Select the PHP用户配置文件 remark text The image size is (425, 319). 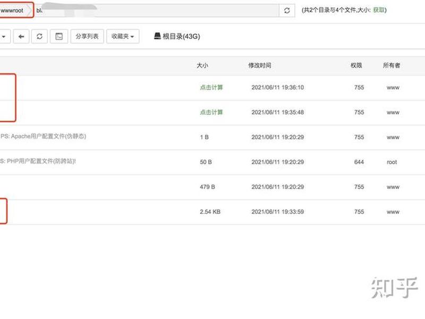click(x=38, y=161)
